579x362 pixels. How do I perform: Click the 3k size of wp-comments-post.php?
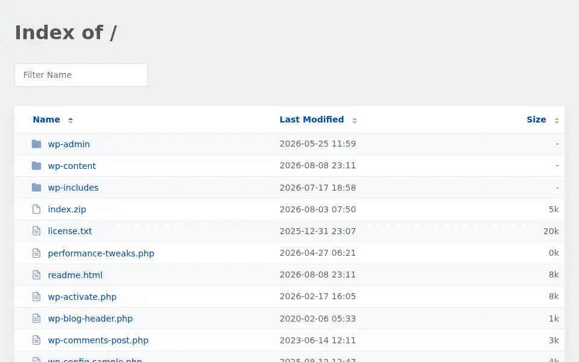click(554, 340)
